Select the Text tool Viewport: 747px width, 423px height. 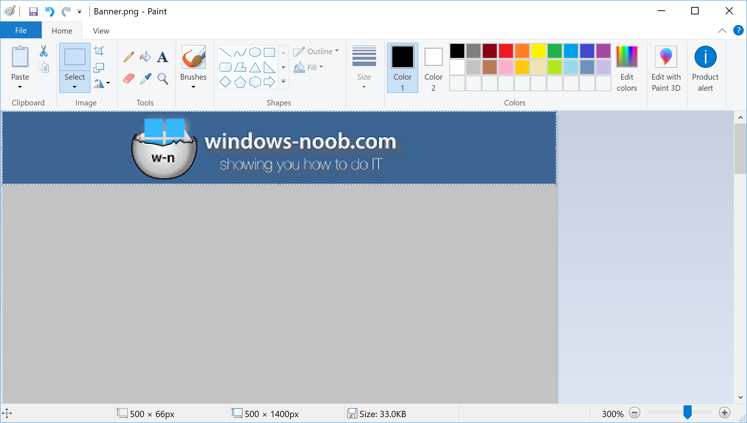162,57
